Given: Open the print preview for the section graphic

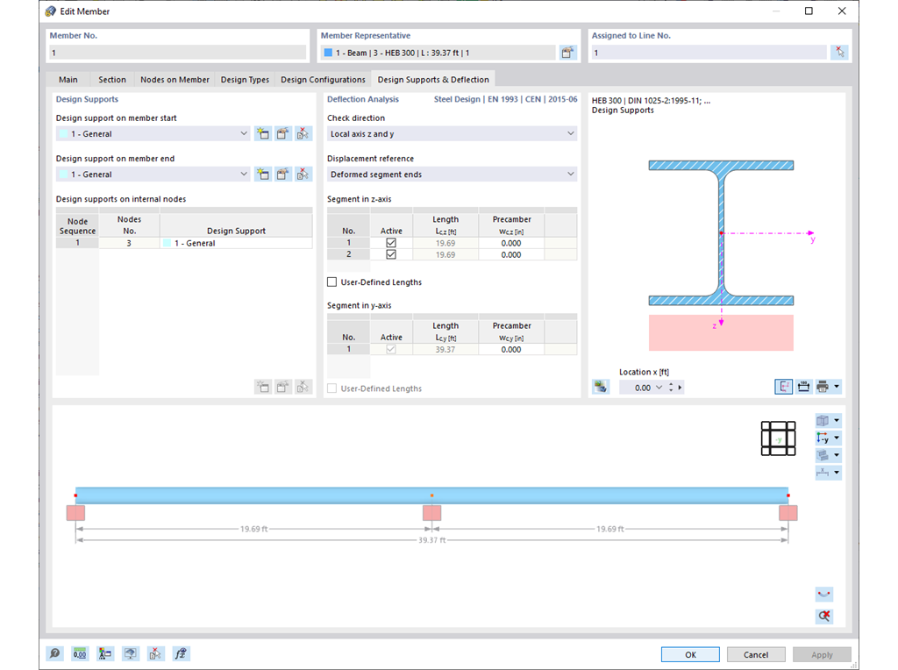Looking at the screenshot, I should [x=824, y=386].
